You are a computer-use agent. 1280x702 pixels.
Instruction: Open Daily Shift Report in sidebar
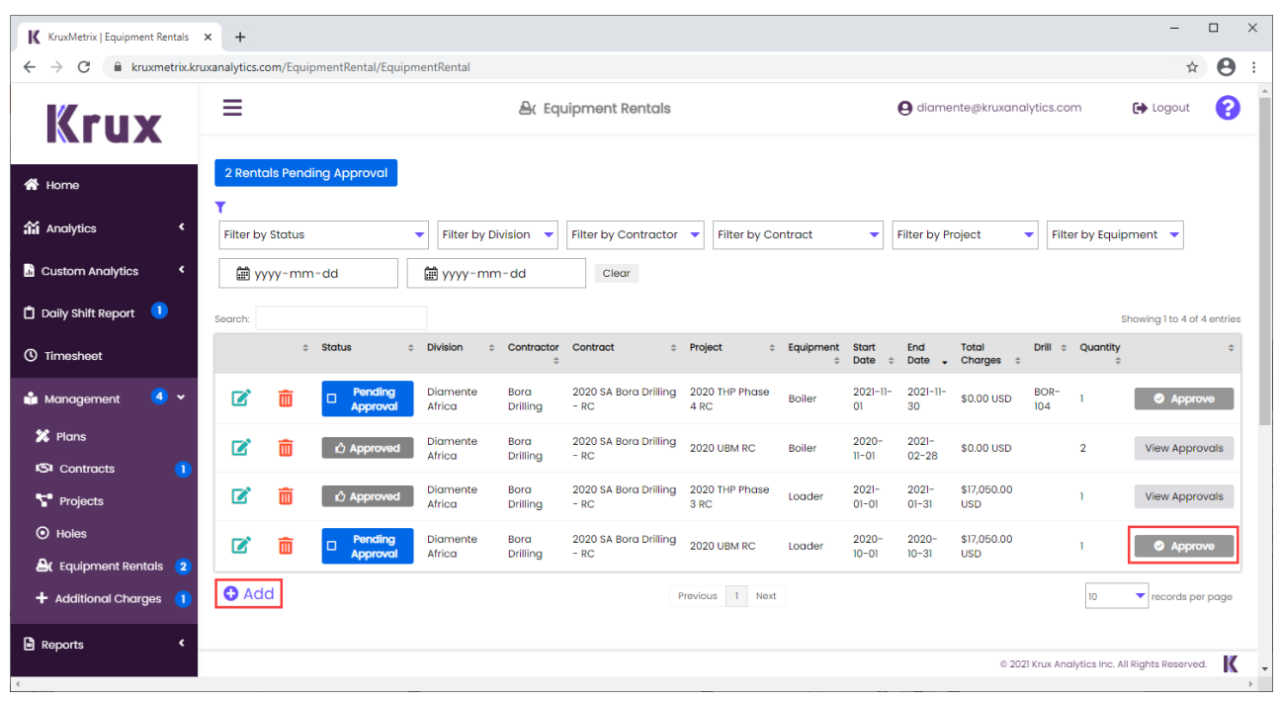[88, 312]
